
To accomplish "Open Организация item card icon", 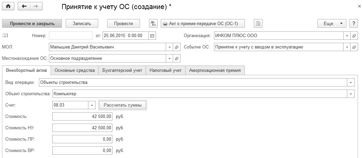I will (354, 36).
